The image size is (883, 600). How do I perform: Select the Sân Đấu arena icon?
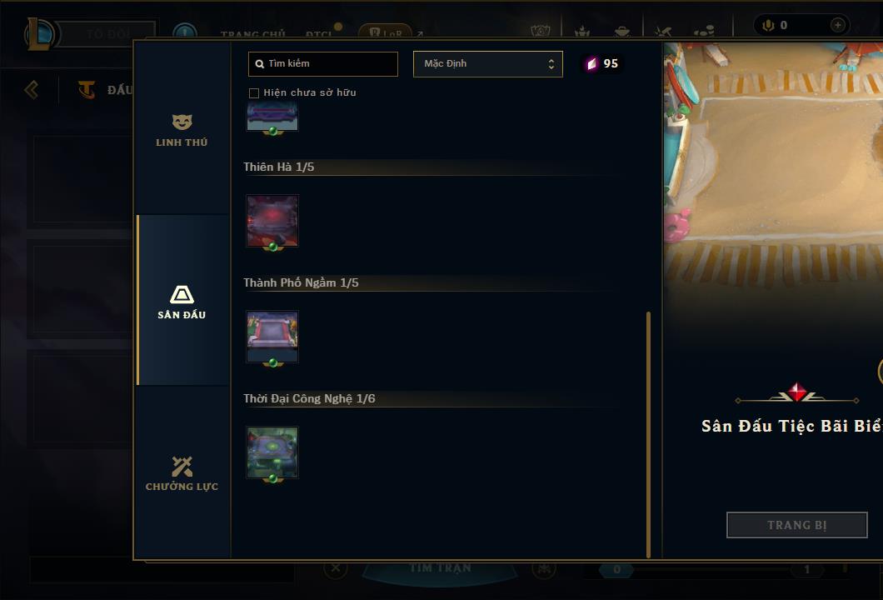(182, 294)
